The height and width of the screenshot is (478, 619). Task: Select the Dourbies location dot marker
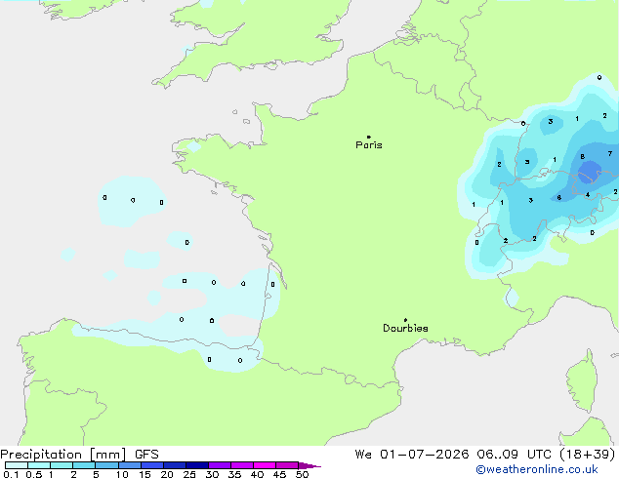(x=405, y=320)
